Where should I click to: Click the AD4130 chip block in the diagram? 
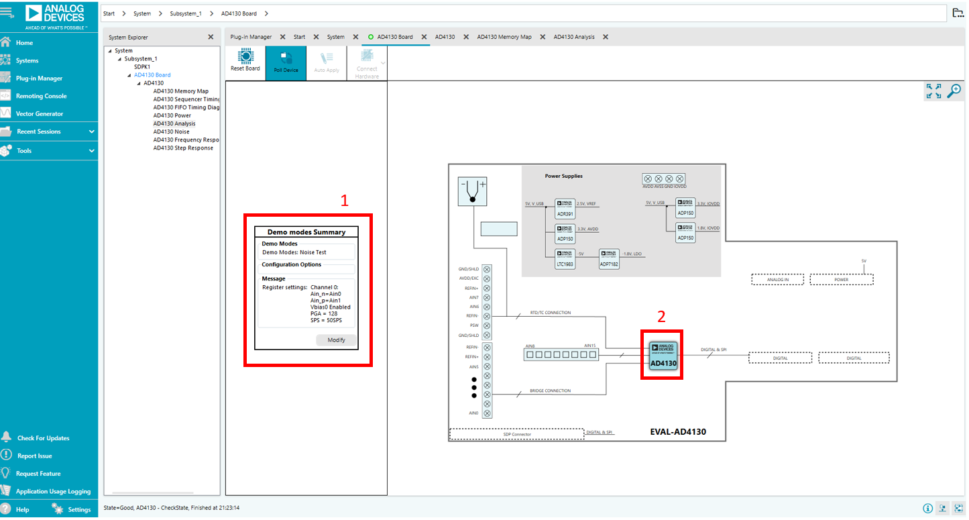663,355
